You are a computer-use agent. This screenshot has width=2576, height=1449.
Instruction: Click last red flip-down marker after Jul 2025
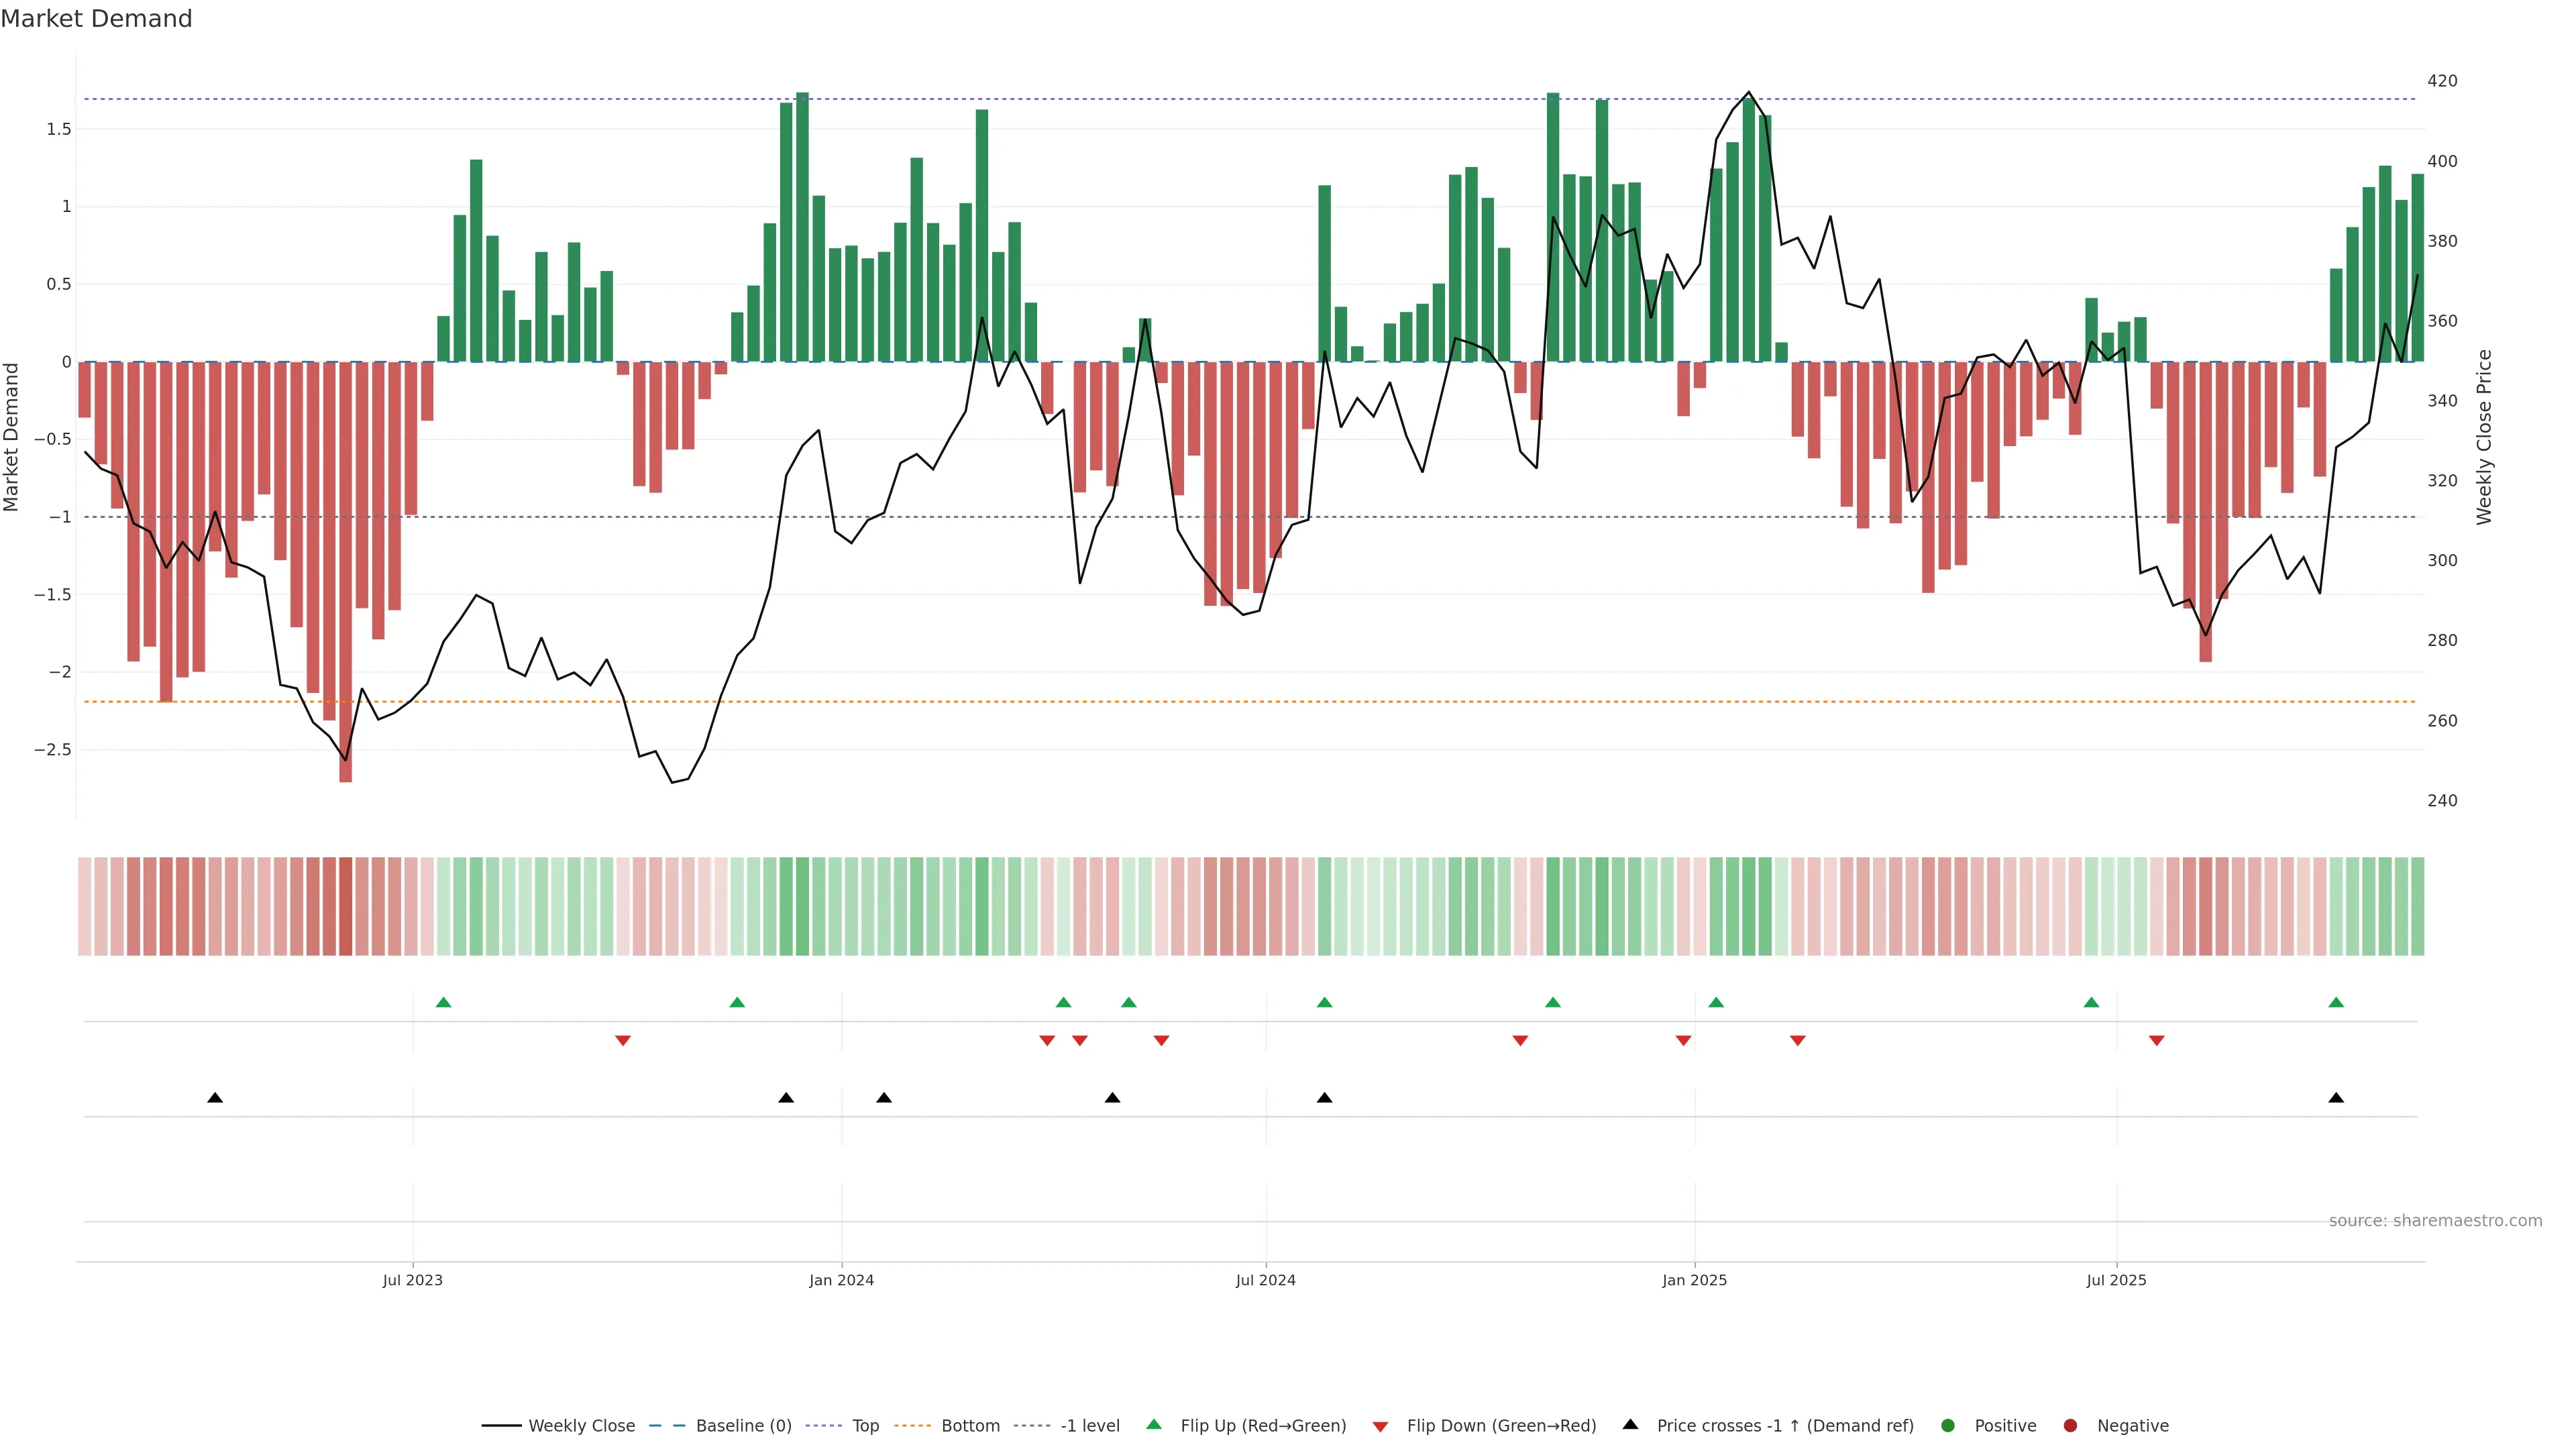pos(2156,1041)
